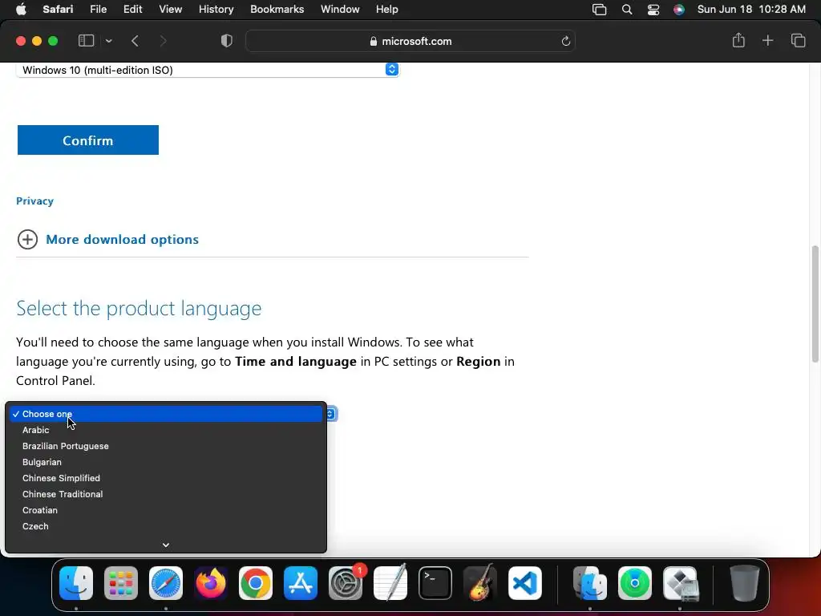Open GarageBand from the Dock
Viewport: 821px width, 616px height.
pos(480,583)
